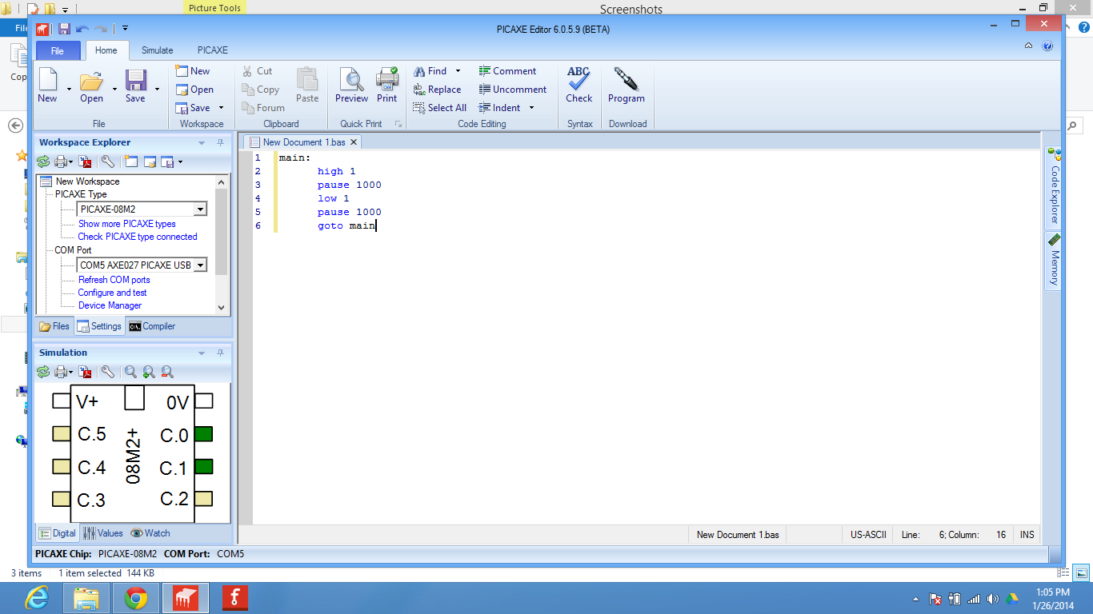Toggle simulation pin C.5 input
The width and height of the screenshot is (1093, 614).
pos(60,434)
